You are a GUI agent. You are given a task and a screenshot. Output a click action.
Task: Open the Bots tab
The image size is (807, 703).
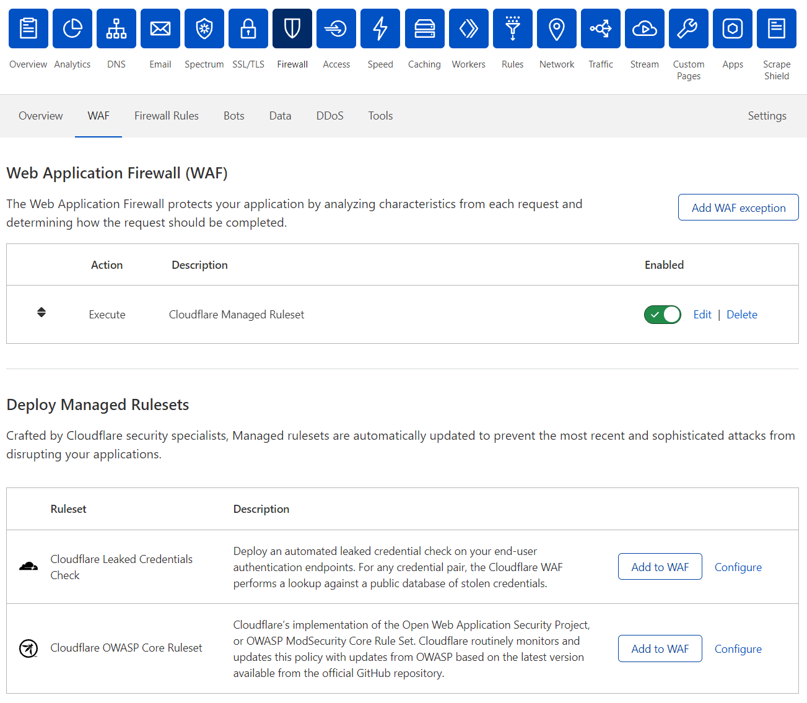(233, 116)
